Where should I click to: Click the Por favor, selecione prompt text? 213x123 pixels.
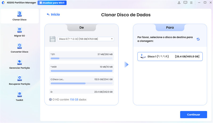coord(165,39)
